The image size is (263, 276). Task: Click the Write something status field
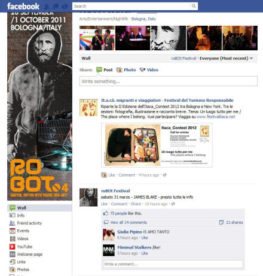pos(169,81)
